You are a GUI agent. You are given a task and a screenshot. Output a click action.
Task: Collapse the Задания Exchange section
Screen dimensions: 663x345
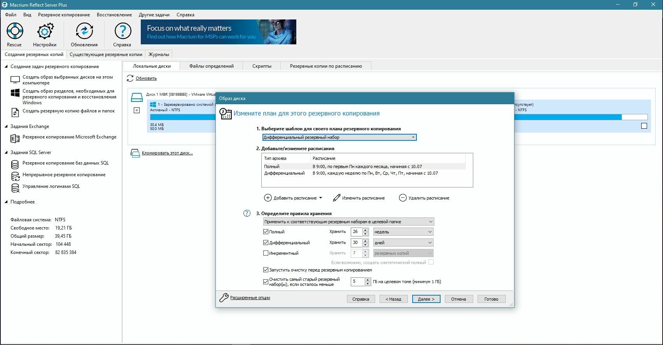point(6,126)
